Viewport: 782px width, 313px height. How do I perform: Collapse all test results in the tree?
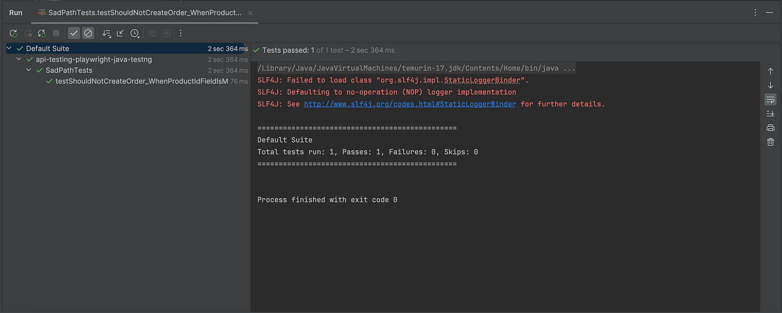[120, 33]
